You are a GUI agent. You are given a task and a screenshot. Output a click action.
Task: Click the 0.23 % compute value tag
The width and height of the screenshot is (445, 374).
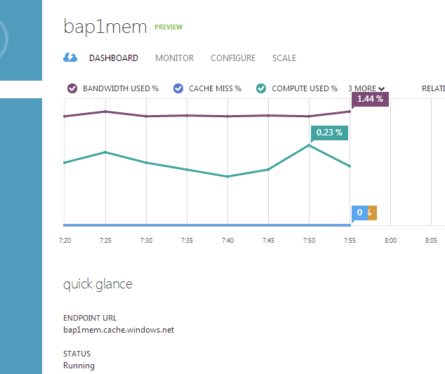[329, 133]
